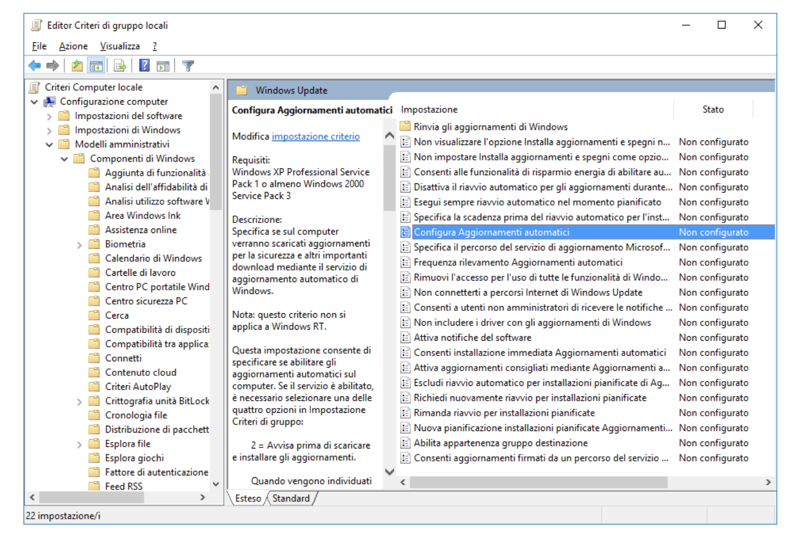
Task: Switch to the Standard tab
Action: click(x=291, y=498)
